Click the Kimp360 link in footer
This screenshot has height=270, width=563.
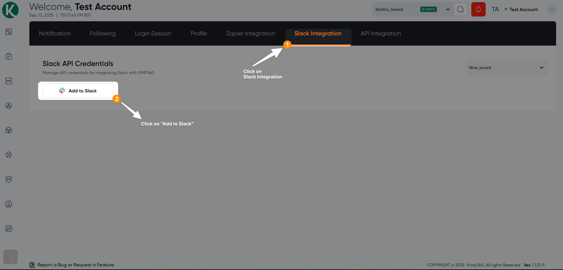coord(475,265)
